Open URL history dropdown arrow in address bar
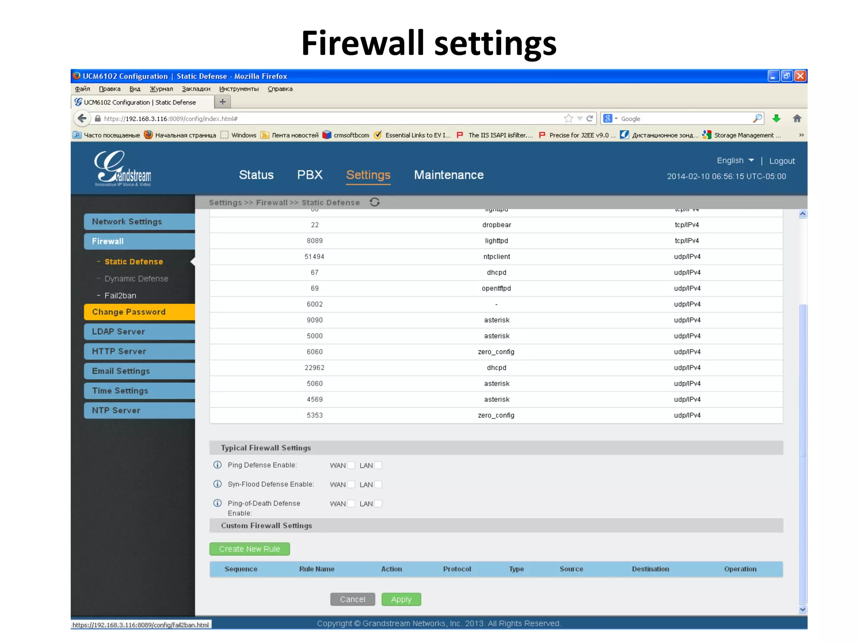858x643 pixels. coord(580,118)
